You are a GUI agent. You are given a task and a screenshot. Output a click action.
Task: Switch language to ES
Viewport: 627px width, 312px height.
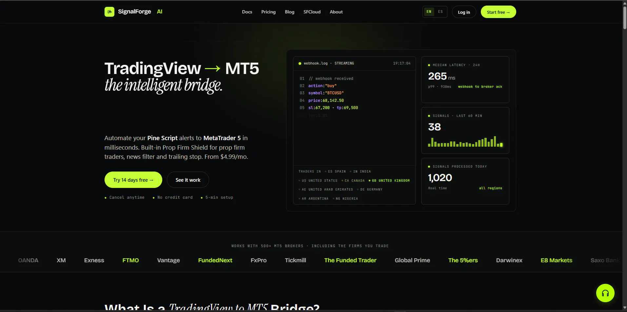[x=440, y=12]
